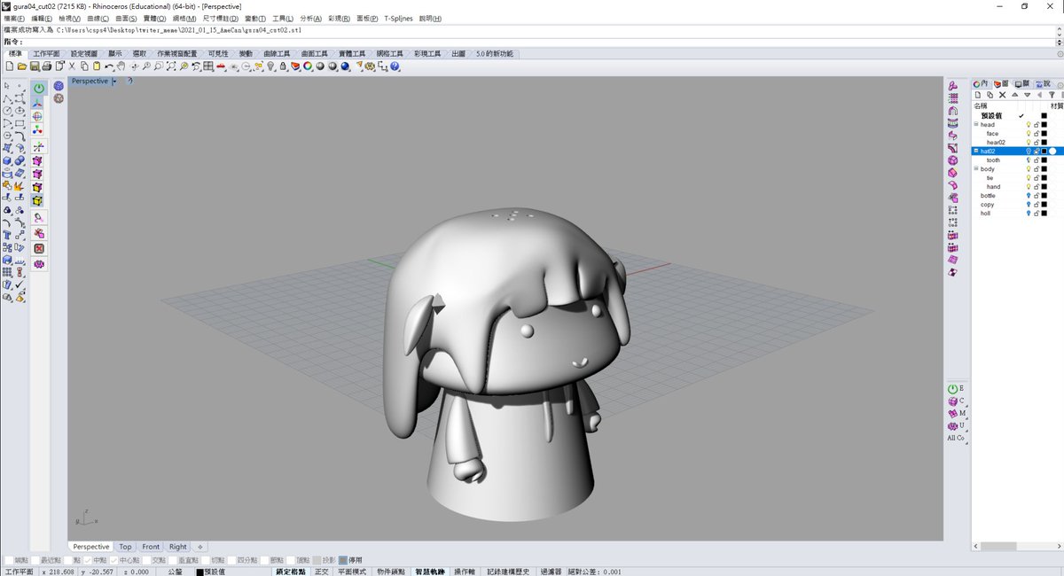
Task: Click the green E power icon at right
Action: pyautogui.click(x=953, y=388)
